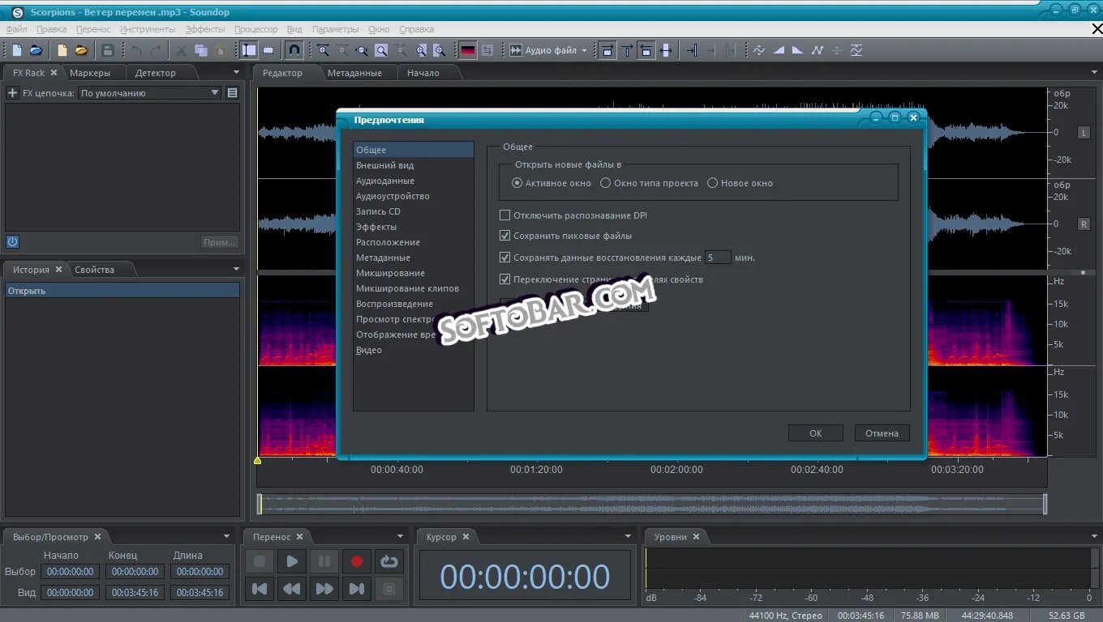Enable the magnet snapping tool
1103x622 pixels.
point(294,50)
